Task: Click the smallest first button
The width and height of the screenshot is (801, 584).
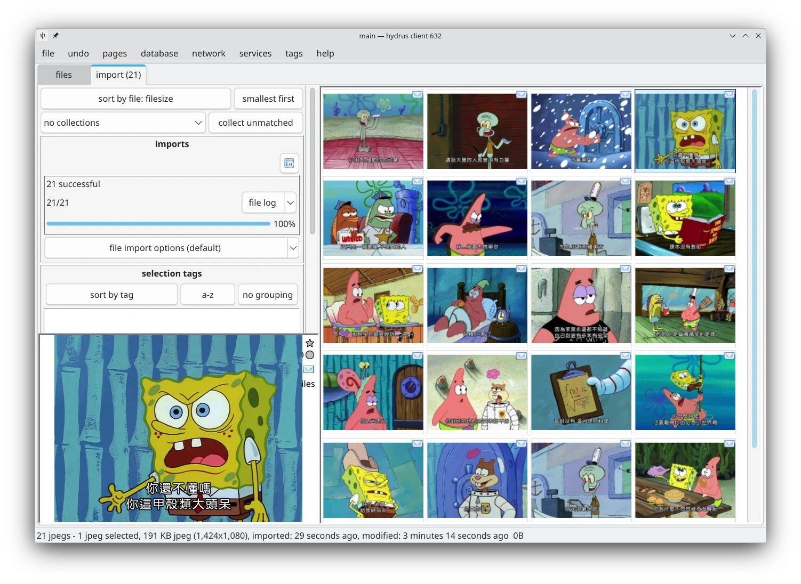Action: (x=268, y=99)
